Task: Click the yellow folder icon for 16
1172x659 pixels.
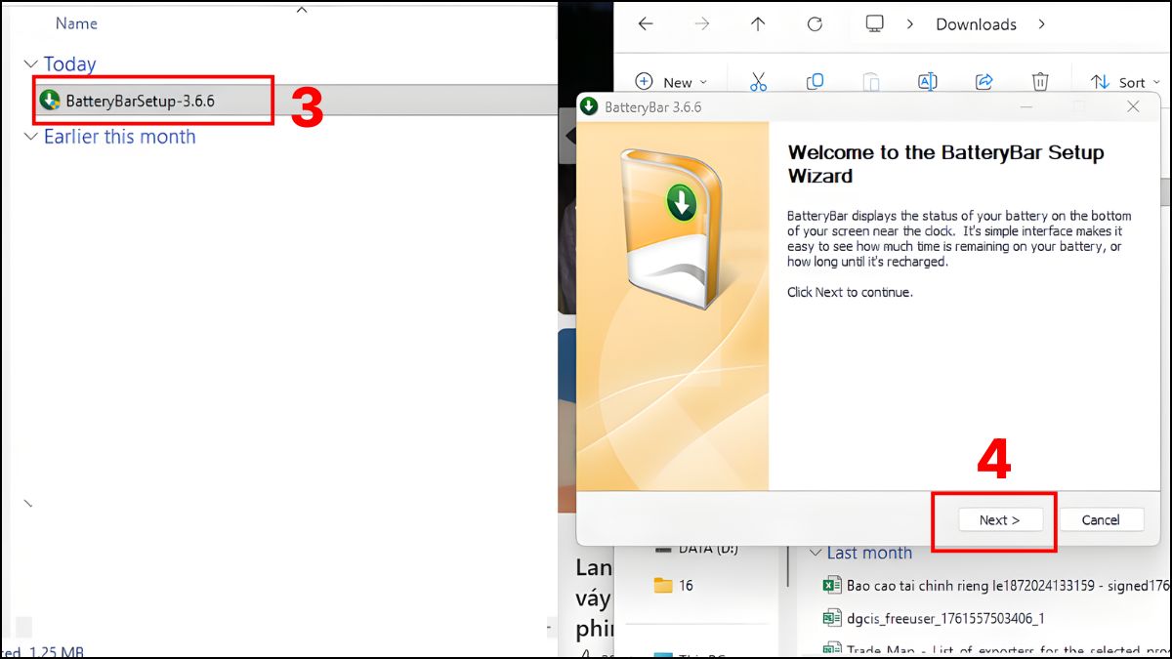Action: [663, 586]
